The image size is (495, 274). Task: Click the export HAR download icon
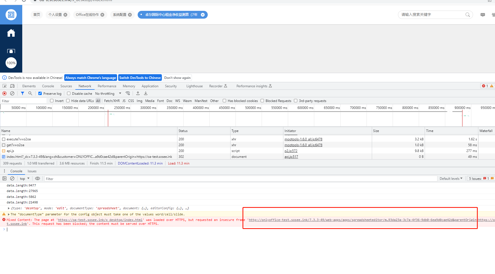coord(146,93)
